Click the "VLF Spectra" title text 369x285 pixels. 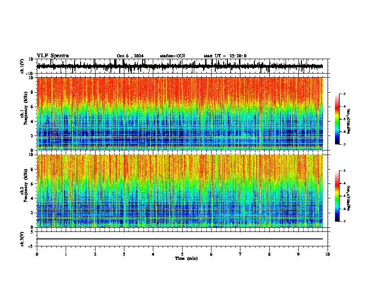tap(53, 56)
